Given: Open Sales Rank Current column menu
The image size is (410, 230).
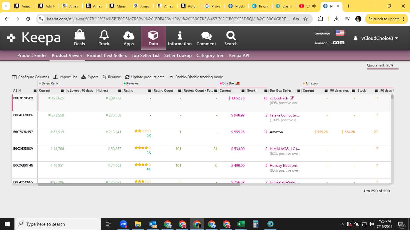Looking at the screenshot, I should [x=62, y=91].
